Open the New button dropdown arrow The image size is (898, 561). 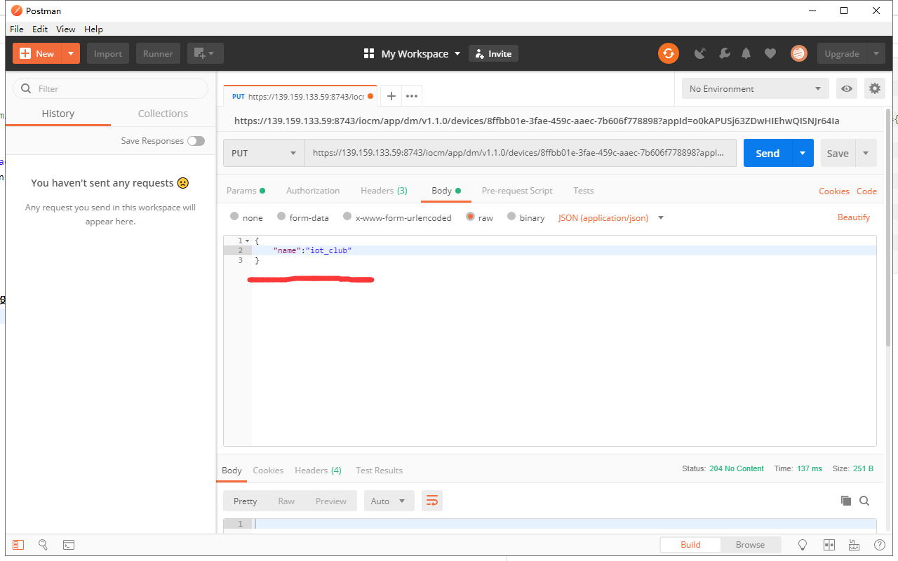[x=71, y=53]
